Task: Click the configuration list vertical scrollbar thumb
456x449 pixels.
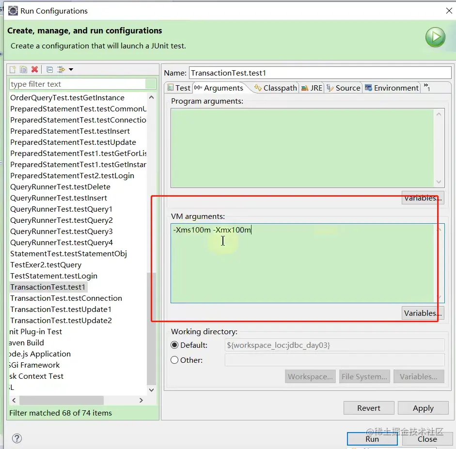Action: tap(151, 328)
